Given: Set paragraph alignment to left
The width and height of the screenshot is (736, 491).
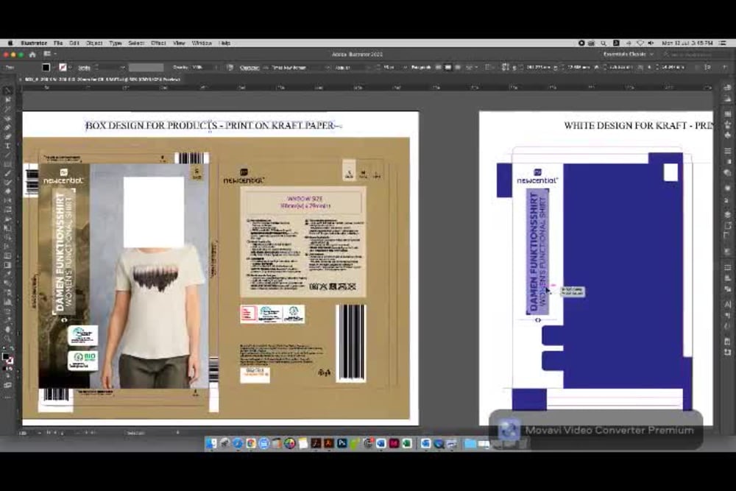Looking at the screenshot, I should click(x=439, y=68).
